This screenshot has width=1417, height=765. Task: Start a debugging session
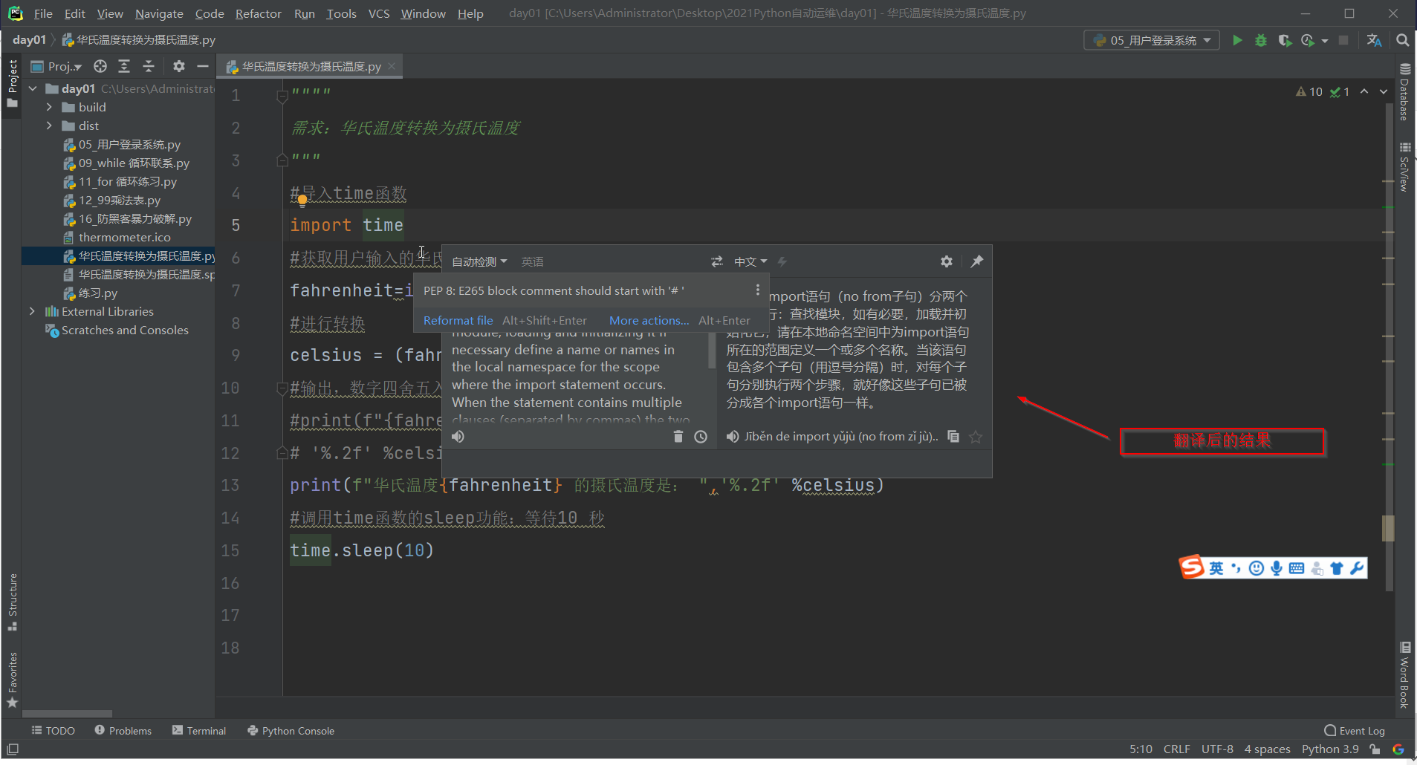[1261, 40]
